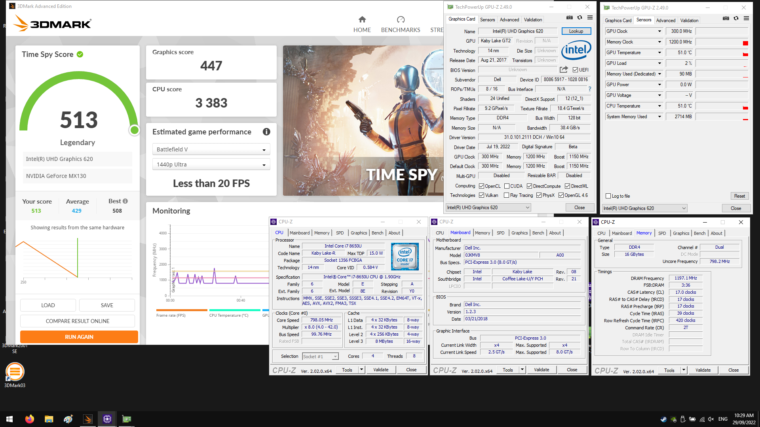
Task: Open GPU selector dropdown in GPU-Z Graphics Card window
Action: (488, 208)
